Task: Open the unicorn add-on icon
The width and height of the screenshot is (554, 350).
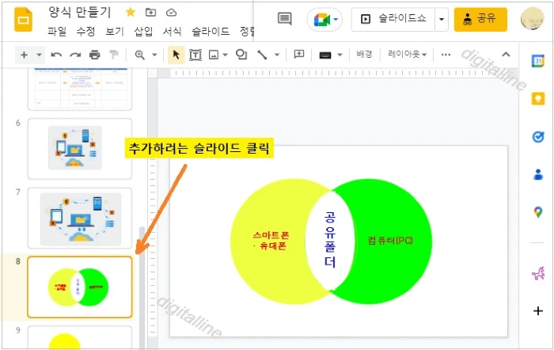Action: [x=538, y=273]
